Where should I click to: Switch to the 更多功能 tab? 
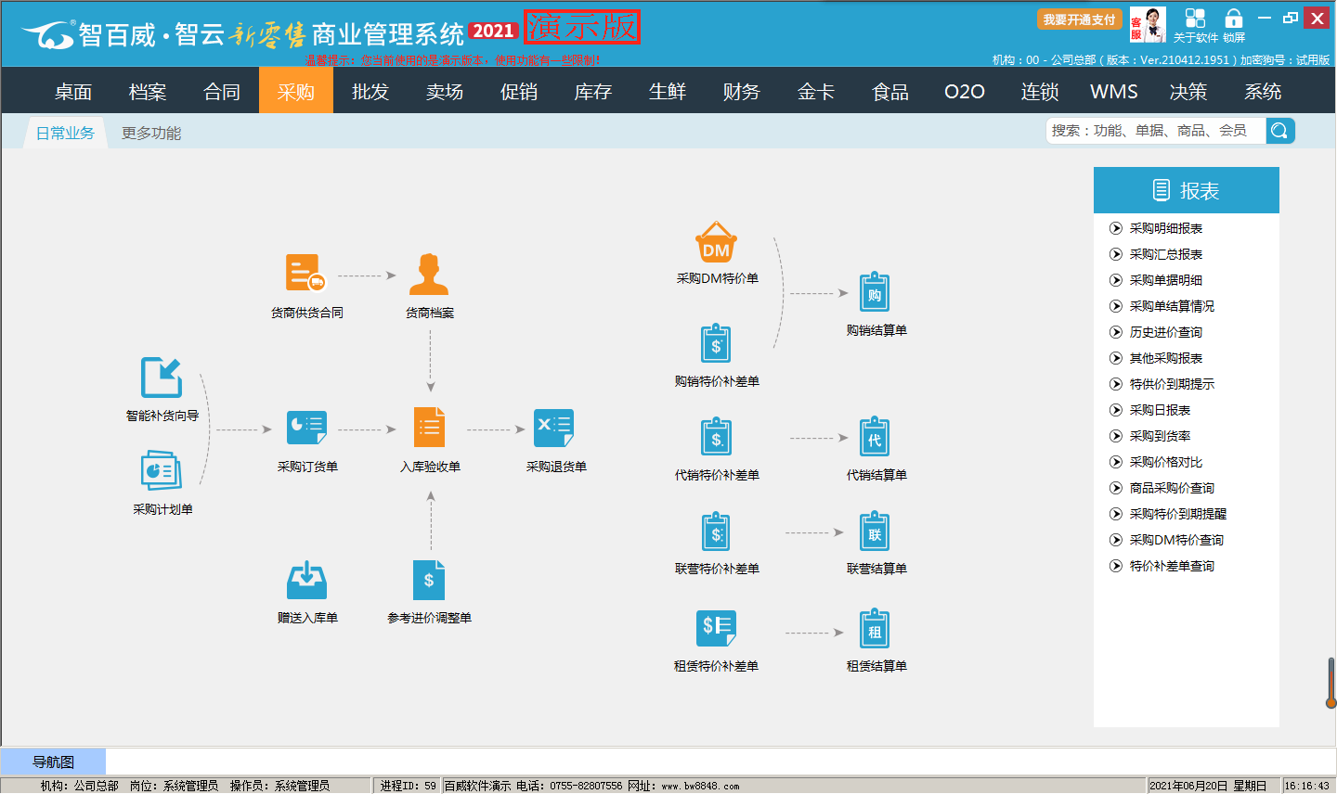[151, 134]
